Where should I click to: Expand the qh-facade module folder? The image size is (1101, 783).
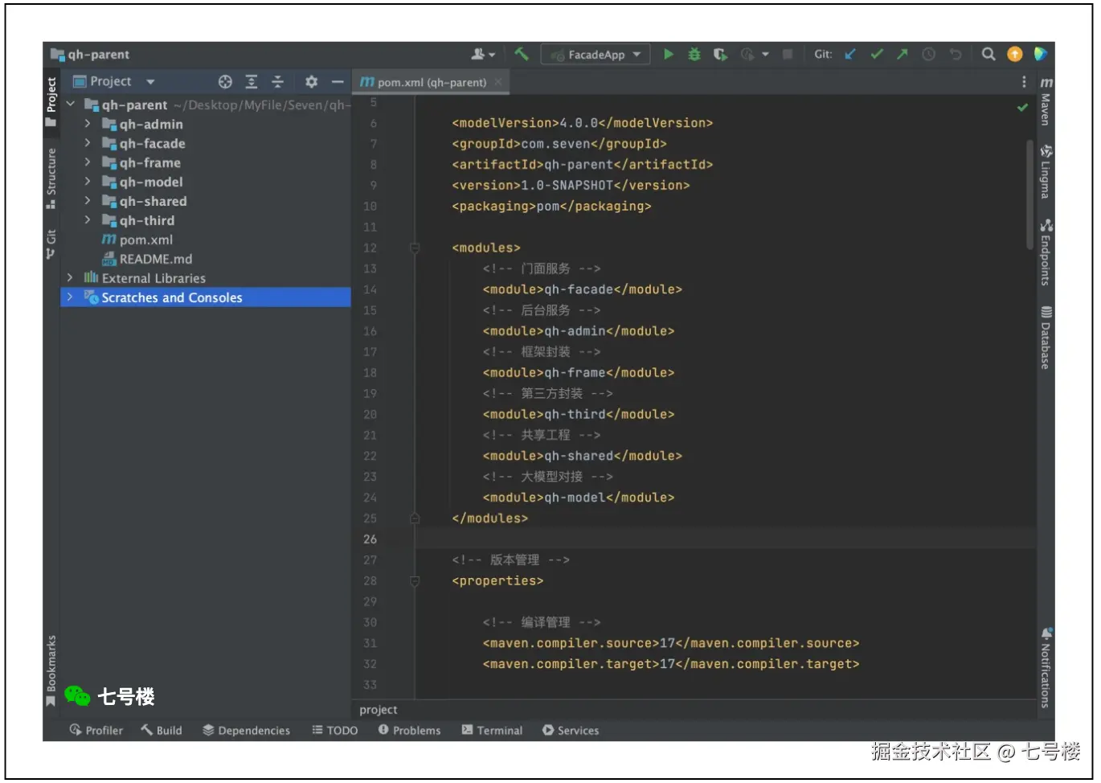click(x=88, y=143)
